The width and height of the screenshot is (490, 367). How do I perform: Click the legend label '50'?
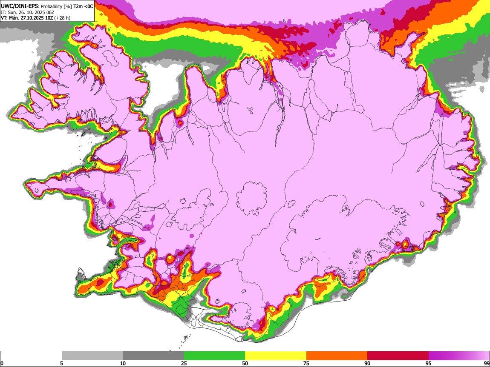245,364
